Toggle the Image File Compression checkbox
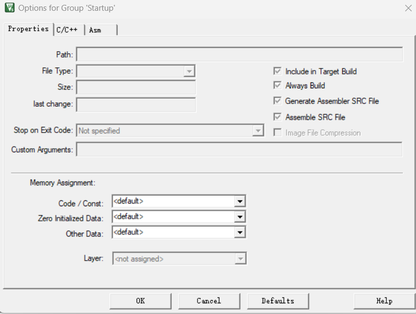The width and height of the screenshot is (416, 314). (x=277, y=132)
